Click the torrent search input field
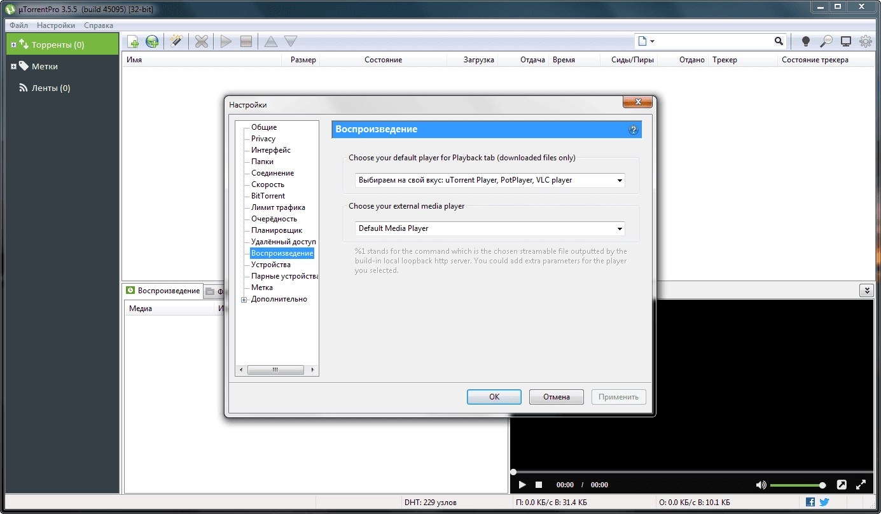The height and width of the screenshot is (514, 881). pyautogui.click(x=714, y=41)
